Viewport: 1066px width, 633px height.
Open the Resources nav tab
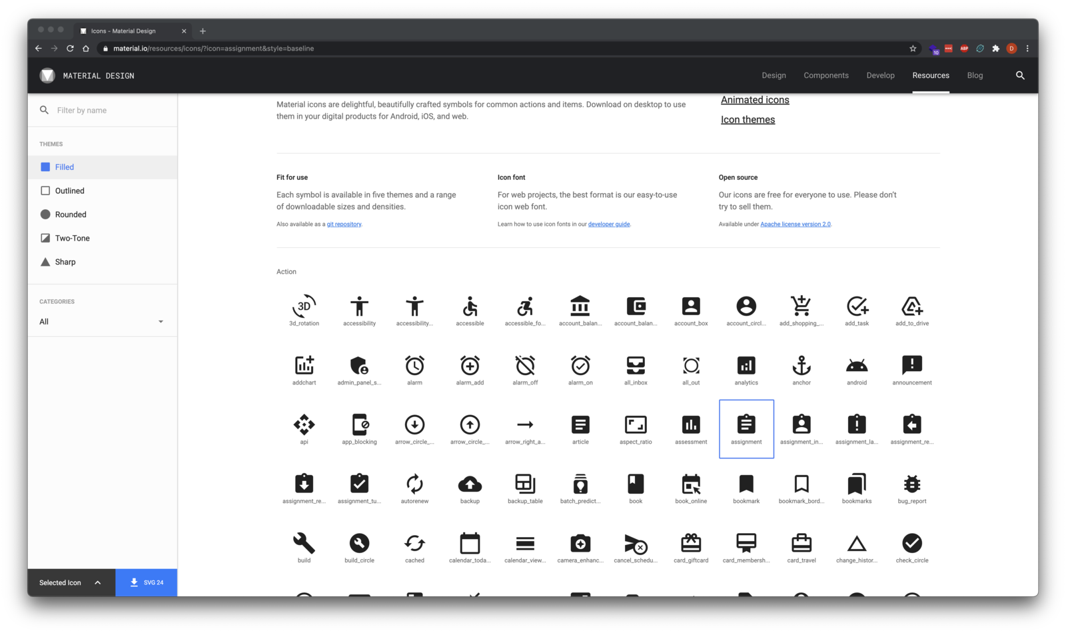(x=931, y=75)
